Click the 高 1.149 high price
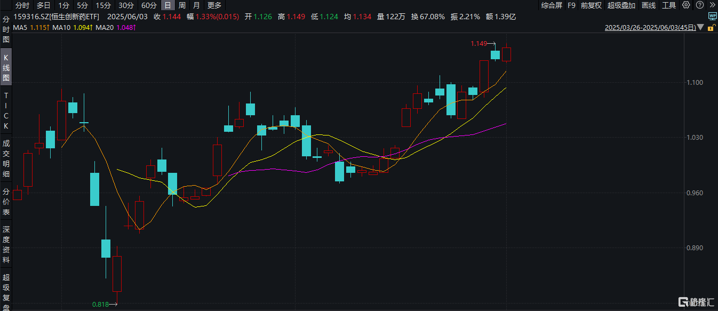 tap(291, 17)
